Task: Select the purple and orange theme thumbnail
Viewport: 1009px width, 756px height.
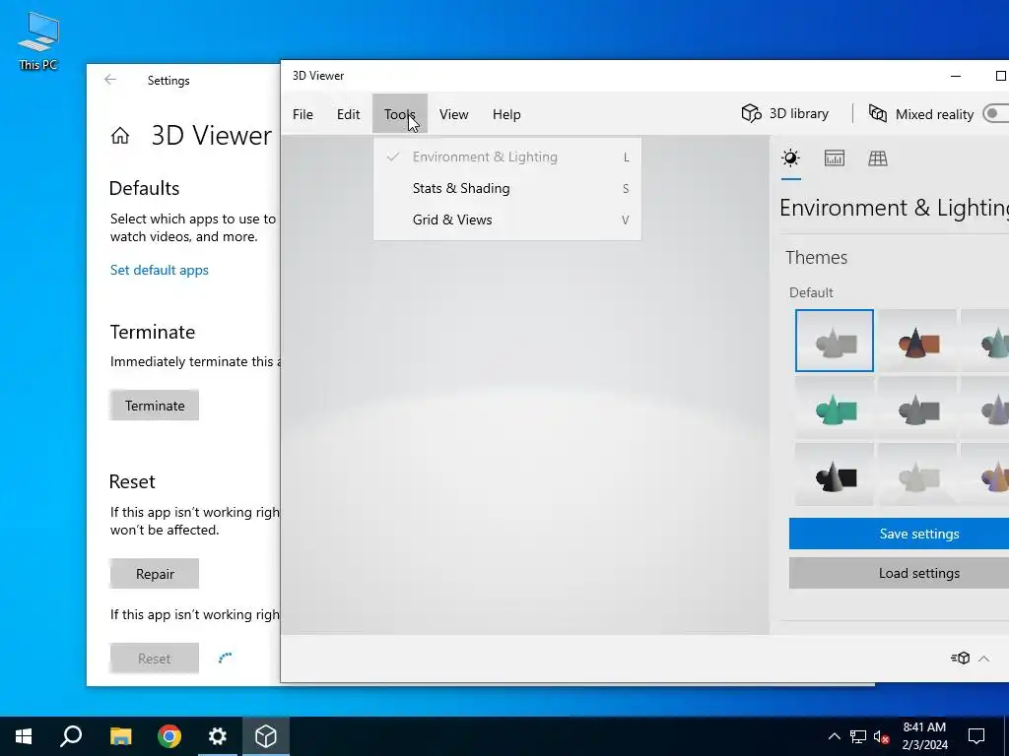Action: click(x=985, y=474)
